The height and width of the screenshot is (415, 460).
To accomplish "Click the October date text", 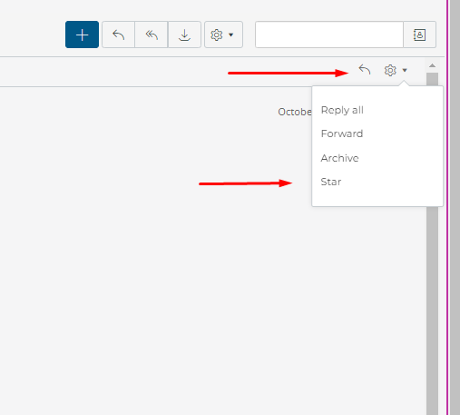I will coord(295,112).
